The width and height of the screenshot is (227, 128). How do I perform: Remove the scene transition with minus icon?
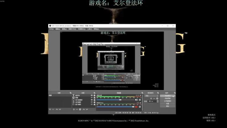click(154, 98)
